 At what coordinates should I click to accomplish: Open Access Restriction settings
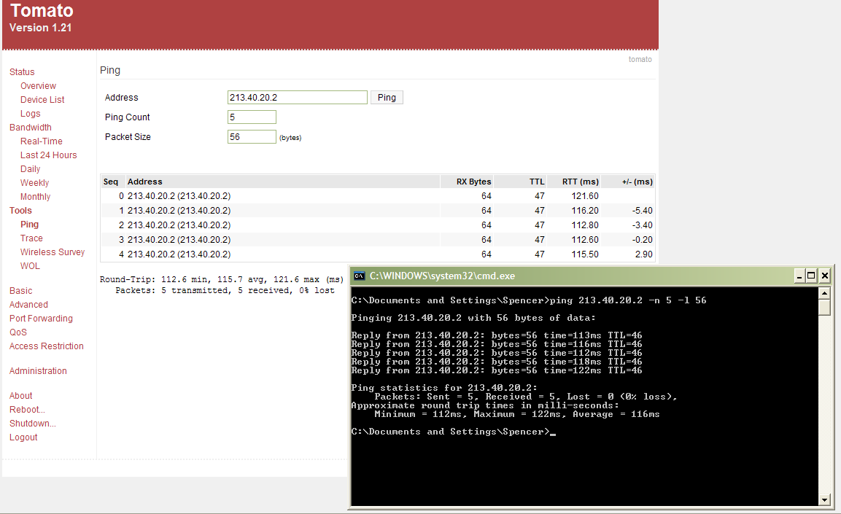[x=46, y=347]
